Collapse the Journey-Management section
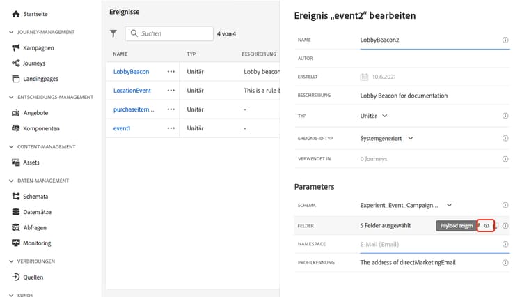The width and height of the screenshot is (522, 297). (11, 32)
